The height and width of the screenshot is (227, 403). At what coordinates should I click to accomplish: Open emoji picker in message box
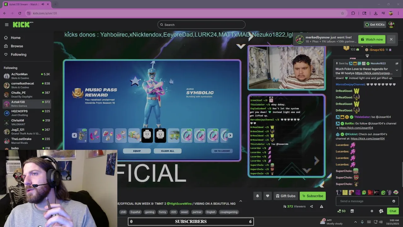[x=394, y=201]
